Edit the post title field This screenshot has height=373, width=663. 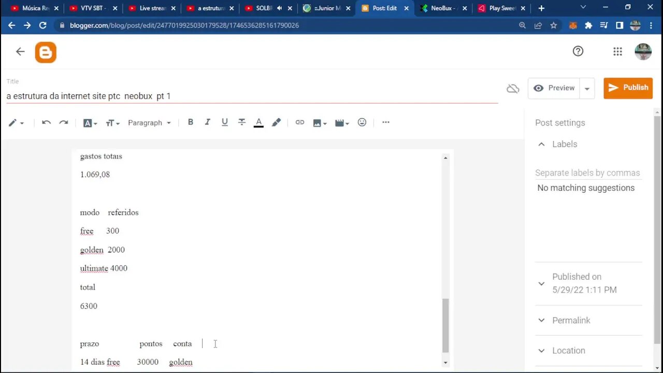pyautogui.click(x=252, y=96)
